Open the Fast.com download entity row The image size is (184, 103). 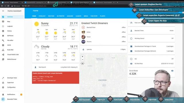click(152, 23)
